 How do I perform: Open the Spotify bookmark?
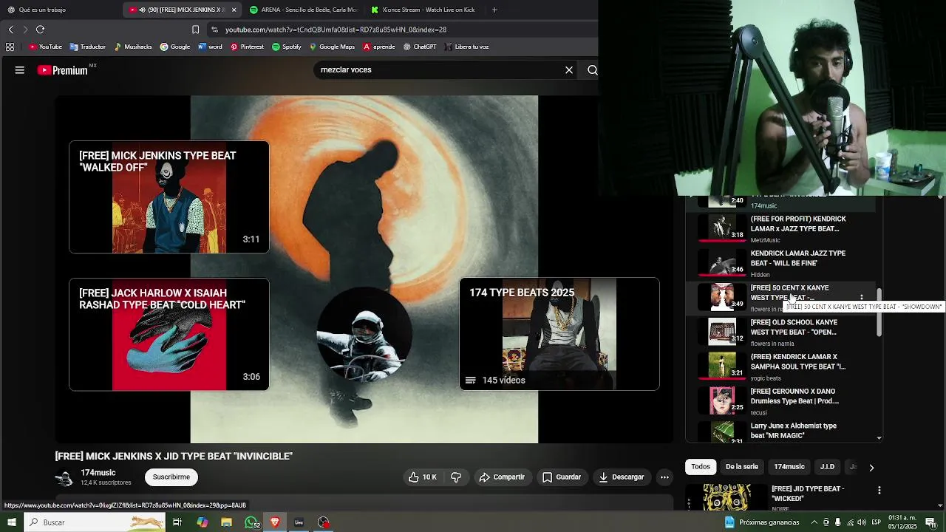coord(287,47)
